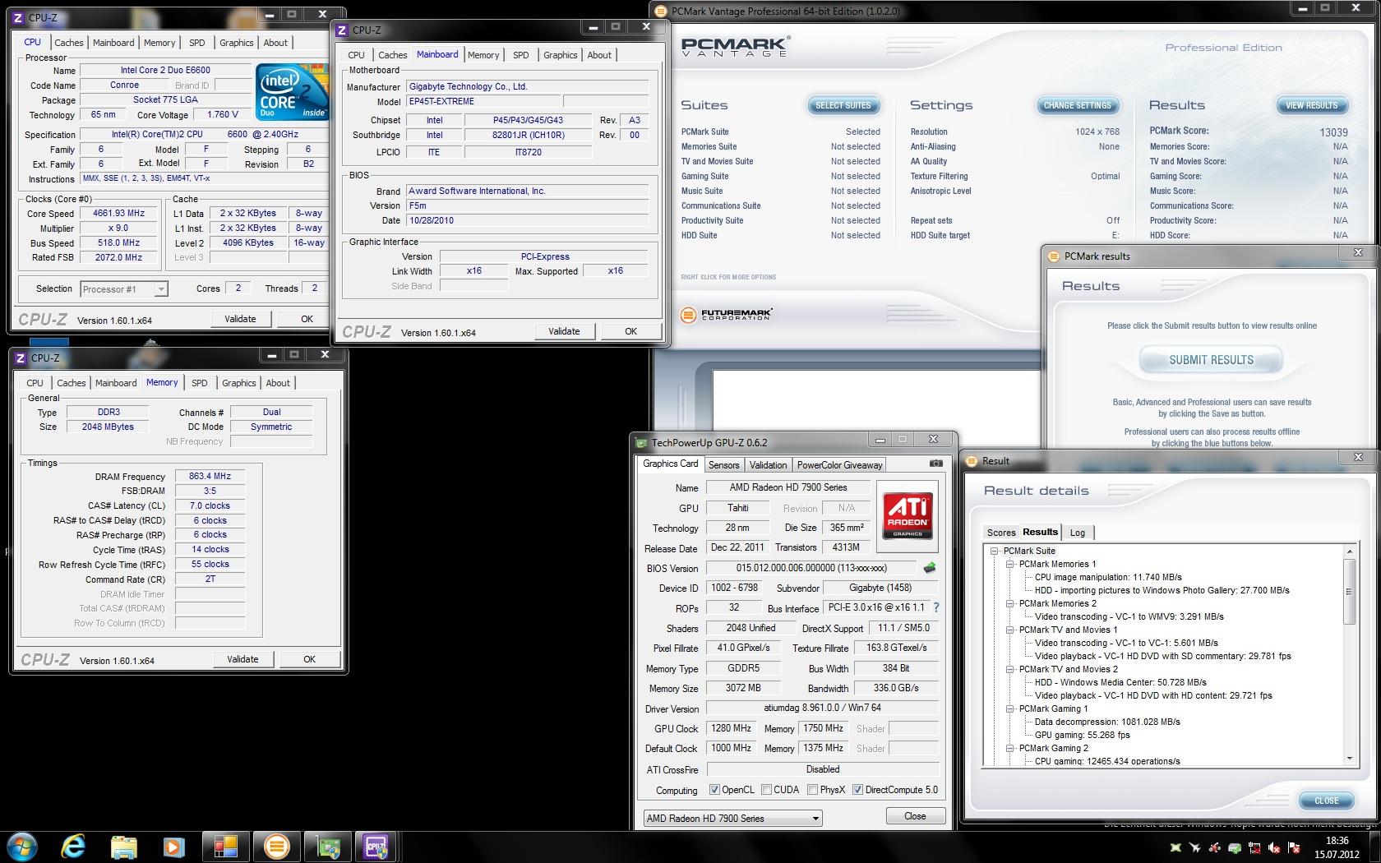Open the Log tab in Result details

[1077, 533]
